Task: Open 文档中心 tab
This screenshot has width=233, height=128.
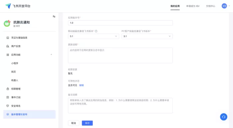Action: click(x=210, y=6)
